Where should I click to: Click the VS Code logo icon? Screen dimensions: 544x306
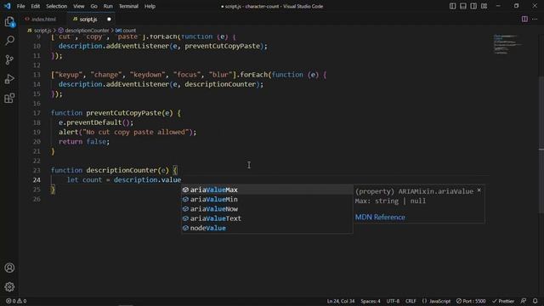pos(8,6)
